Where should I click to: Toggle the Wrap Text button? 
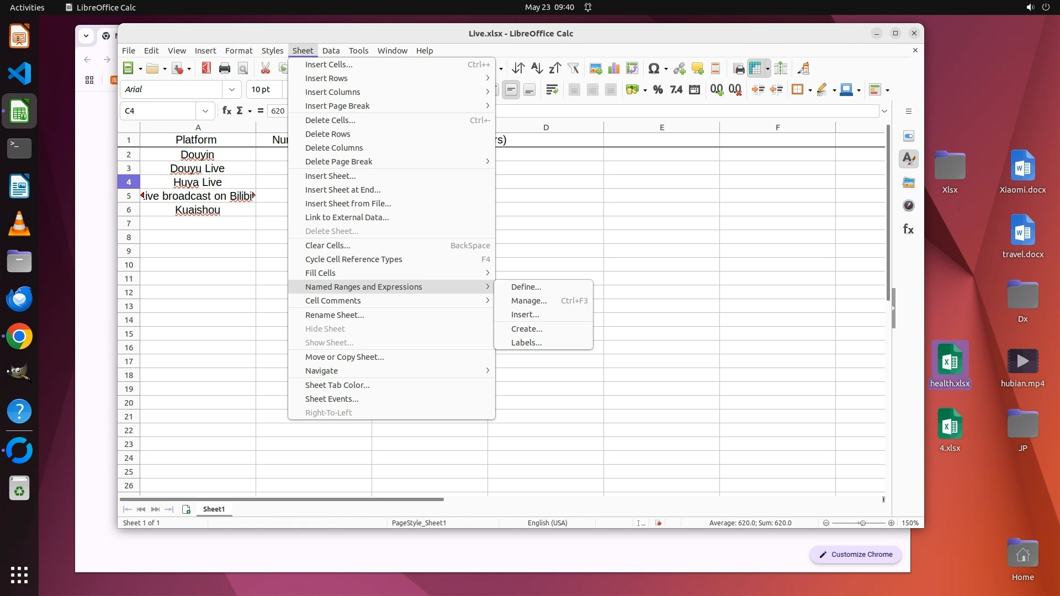[552, 90]
